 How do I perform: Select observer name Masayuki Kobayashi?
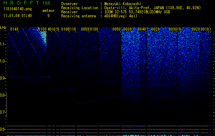(x=123, y=4)
